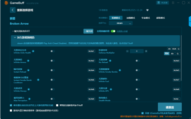Click the Broken Arrow game title

click(19, 24)
